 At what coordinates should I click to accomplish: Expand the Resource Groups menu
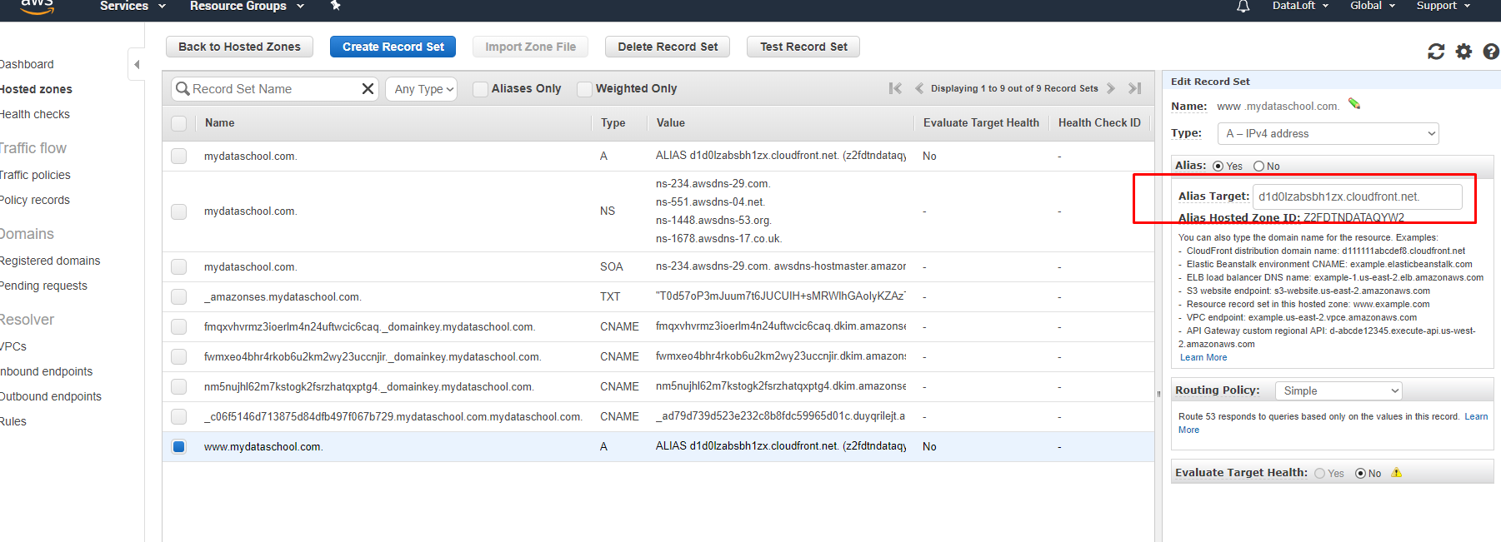(247, 6)
